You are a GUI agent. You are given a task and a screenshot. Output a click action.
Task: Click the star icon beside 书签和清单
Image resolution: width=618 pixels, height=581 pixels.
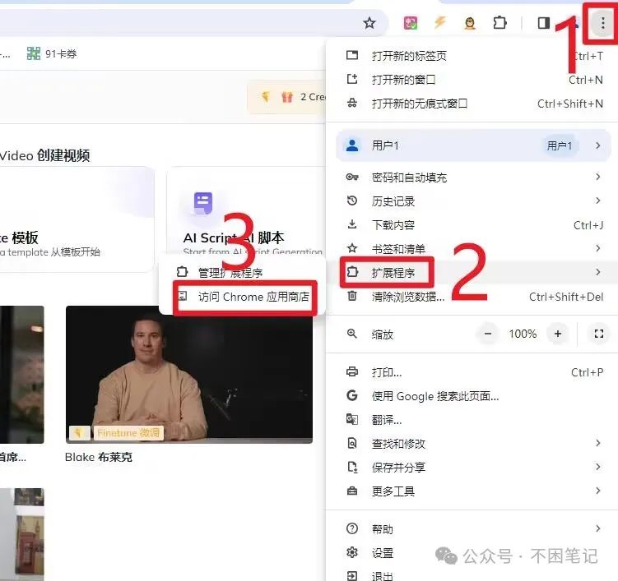[352, 248]
